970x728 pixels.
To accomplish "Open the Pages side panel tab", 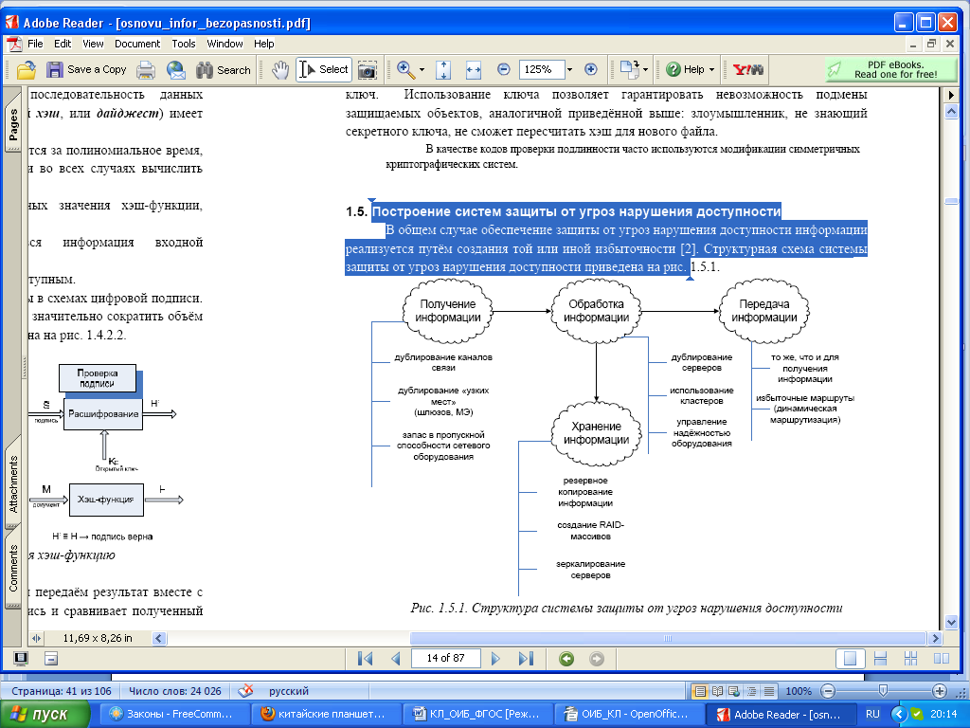I will [x=13, y=125].
